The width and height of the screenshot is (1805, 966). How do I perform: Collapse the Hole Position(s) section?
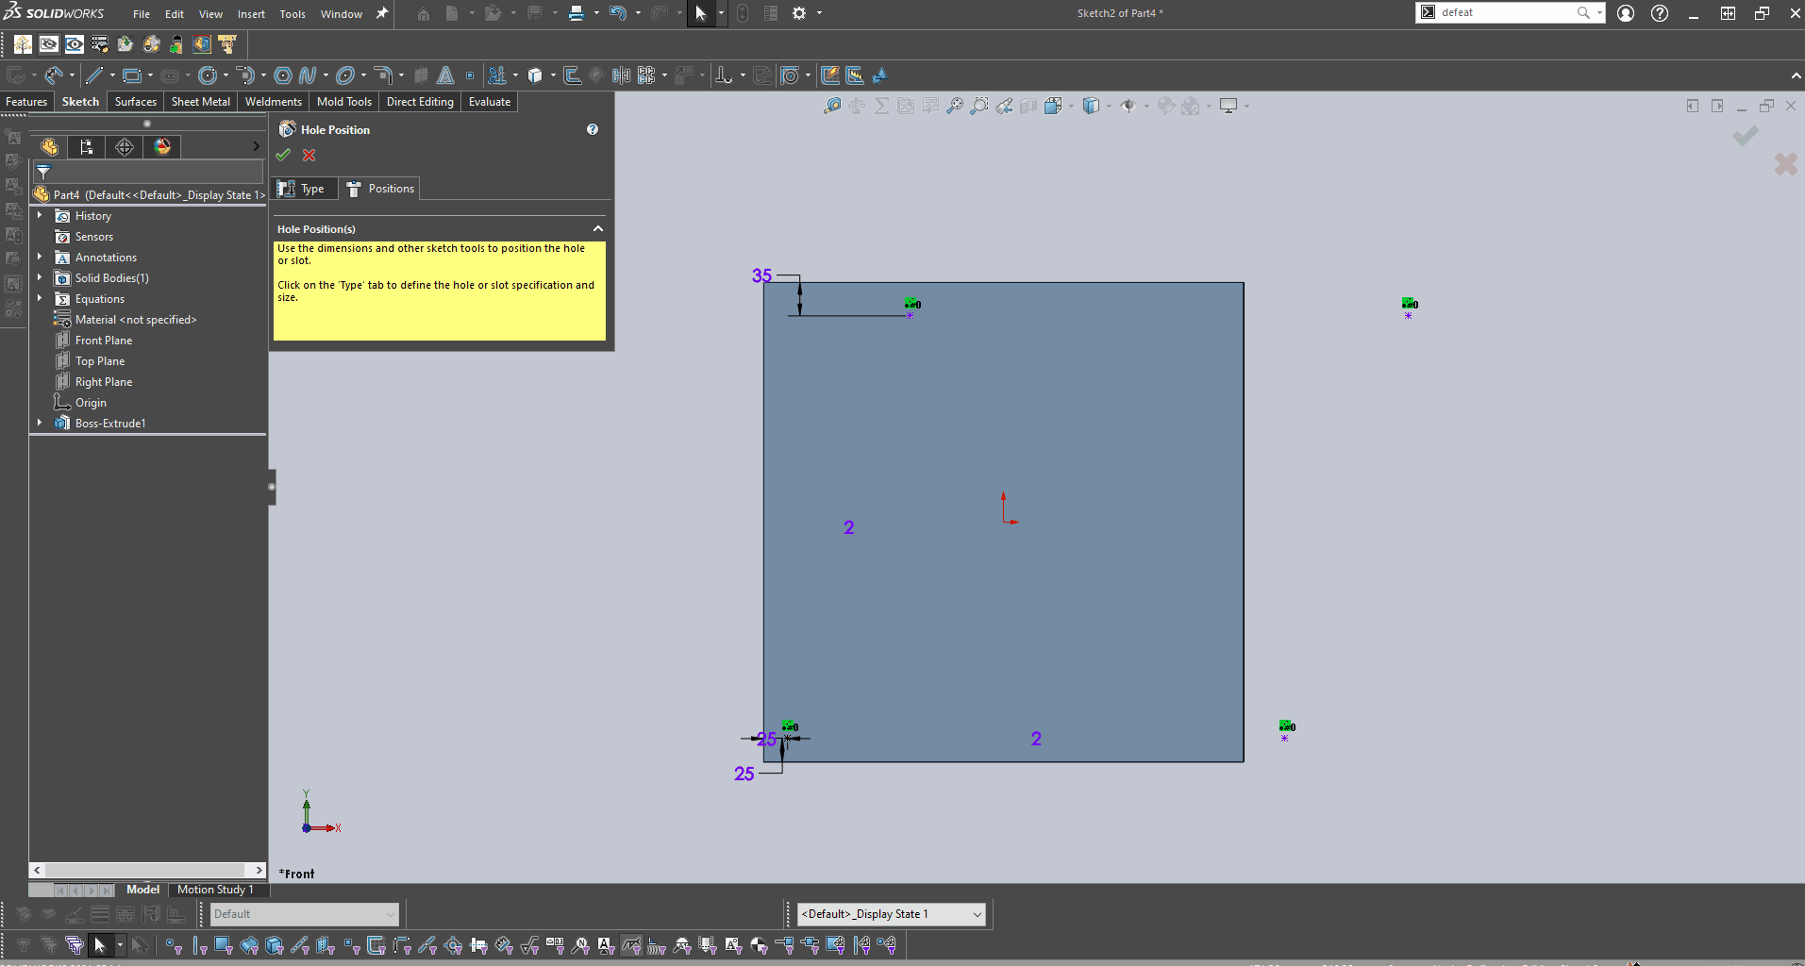pyautogui.click(x=597, y=229)
